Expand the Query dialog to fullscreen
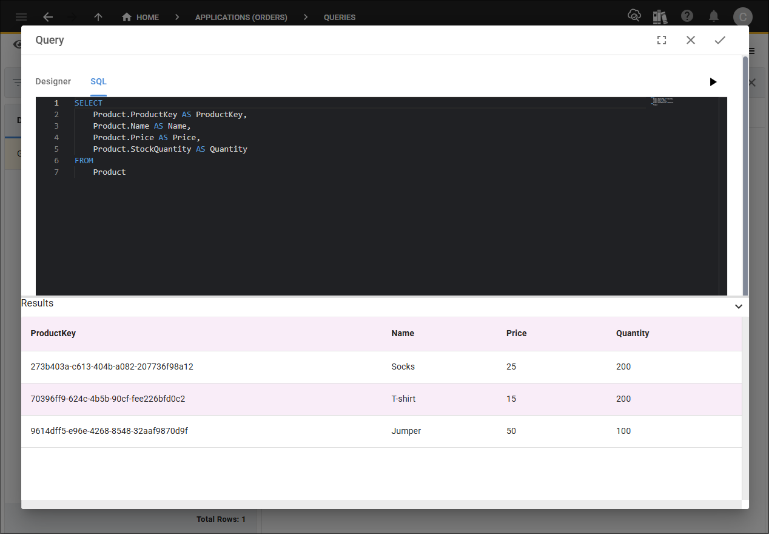Viewport: 769px width, 534px height. pos(662,40)
